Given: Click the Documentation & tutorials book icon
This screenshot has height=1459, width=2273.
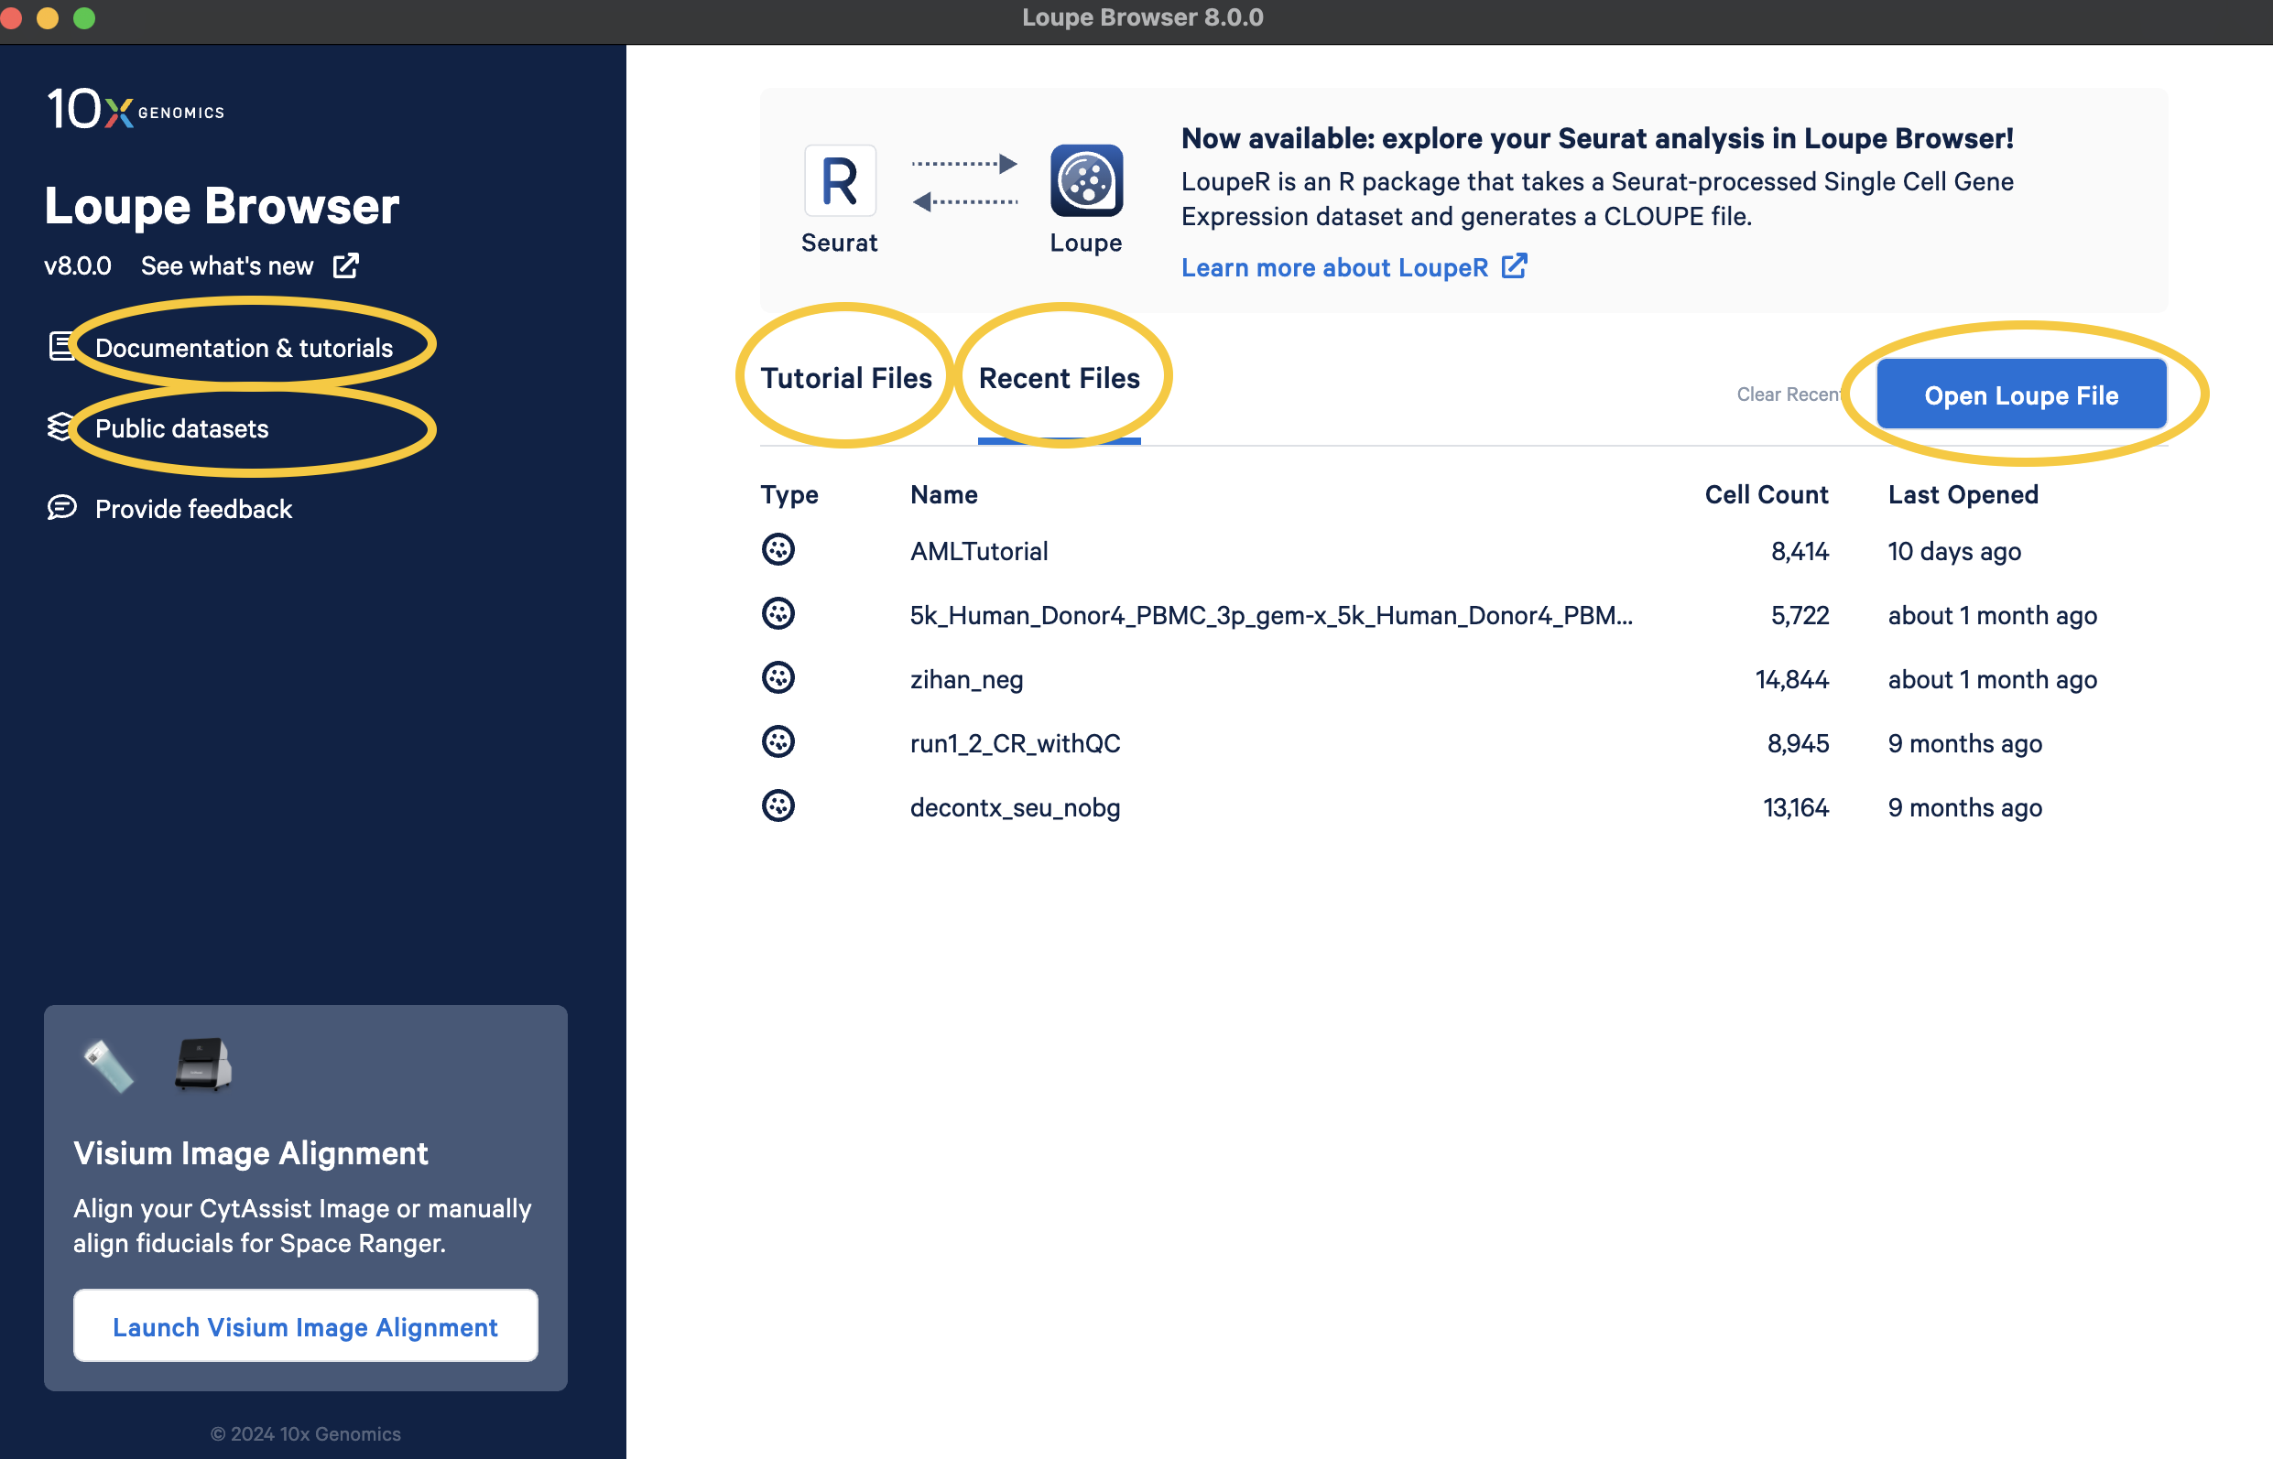Looking at the screenshot, I should (x=61, y=346).
